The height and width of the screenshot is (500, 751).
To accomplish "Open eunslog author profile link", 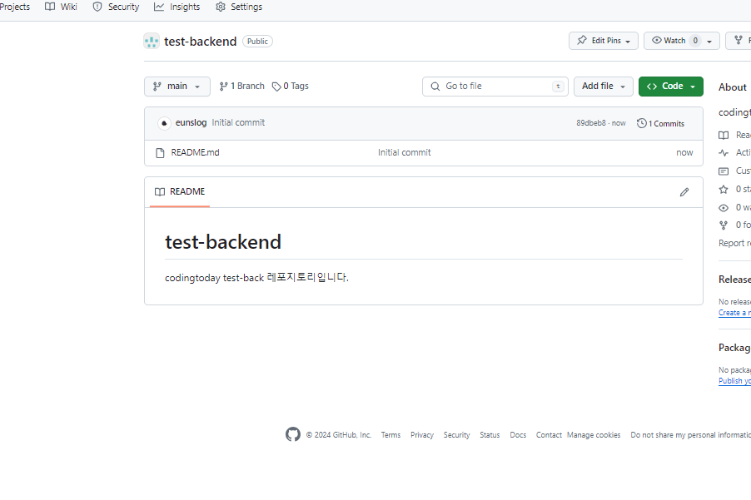I will 191,122.
